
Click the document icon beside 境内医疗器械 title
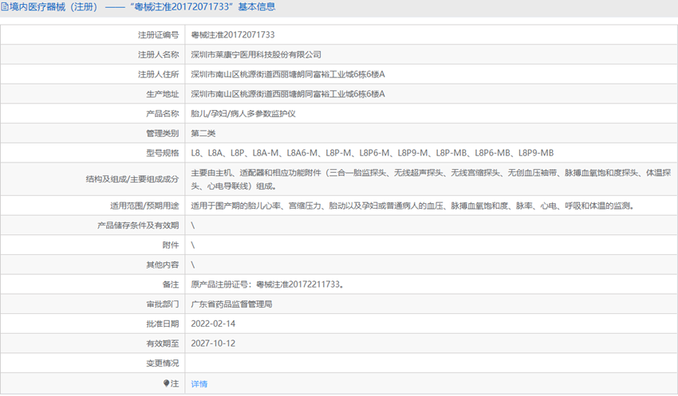click(x=4, y=7)
